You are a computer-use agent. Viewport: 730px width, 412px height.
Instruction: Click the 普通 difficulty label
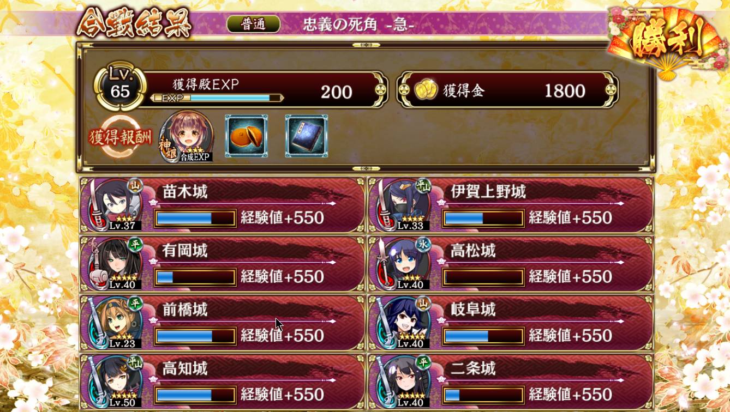click(x=254, y=25)
